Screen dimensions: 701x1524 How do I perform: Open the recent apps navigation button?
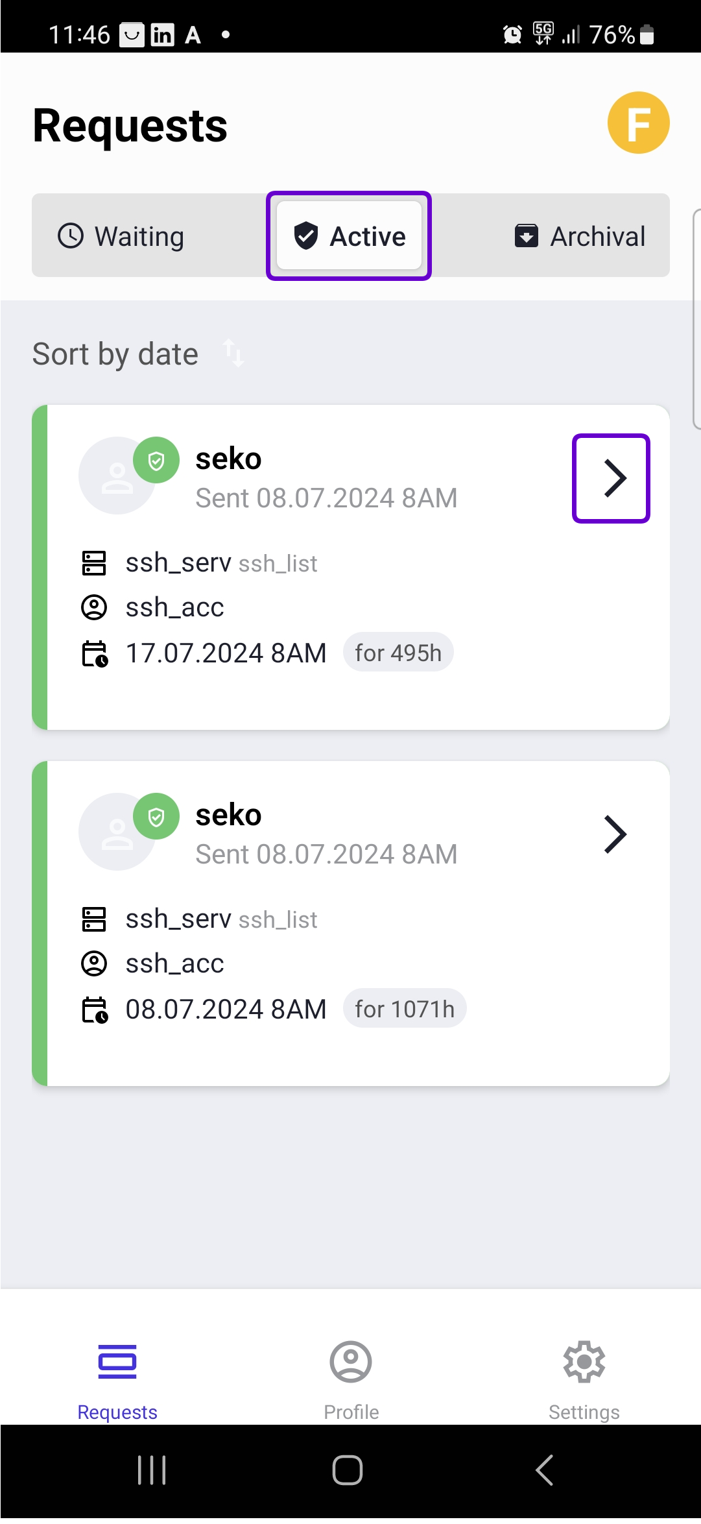click(152, 1470)
